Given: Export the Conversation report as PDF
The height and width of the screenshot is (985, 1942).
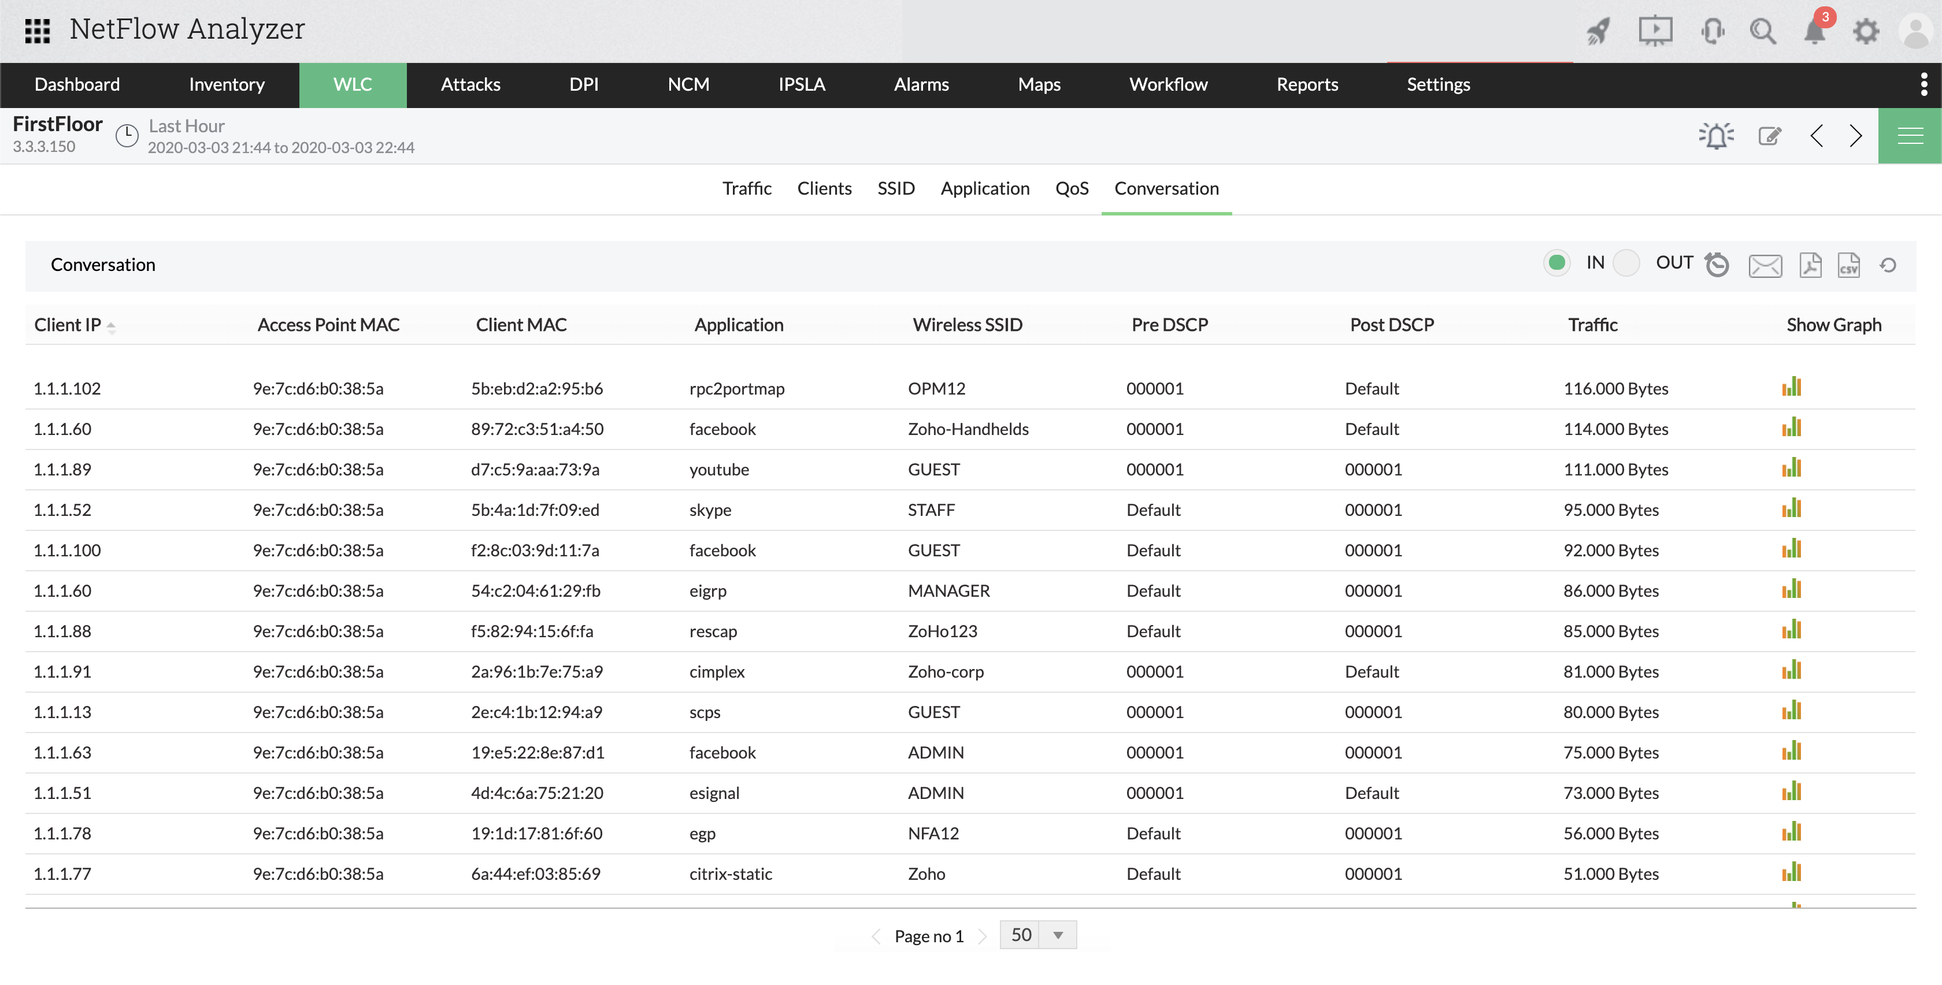Looking at the screenshot, I should point(1810,265).
